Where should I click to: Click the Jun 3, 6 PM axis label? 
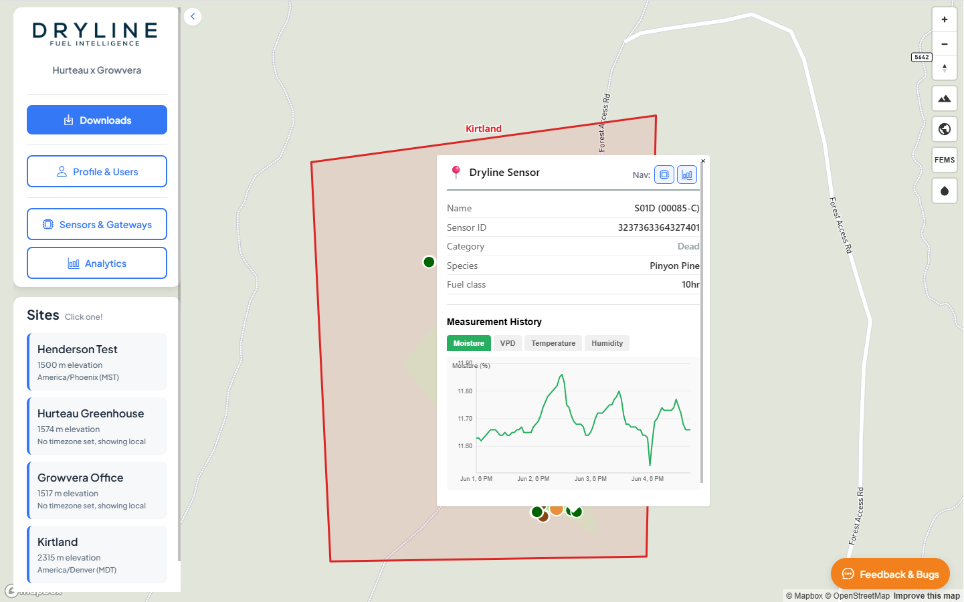point(591,479)
